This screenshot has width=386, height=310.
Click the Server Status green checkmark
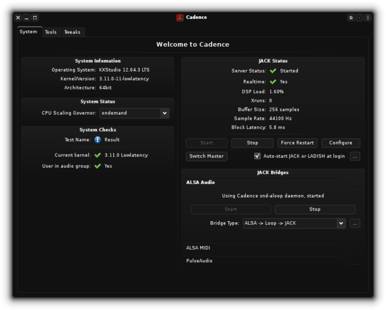point(273,71)
